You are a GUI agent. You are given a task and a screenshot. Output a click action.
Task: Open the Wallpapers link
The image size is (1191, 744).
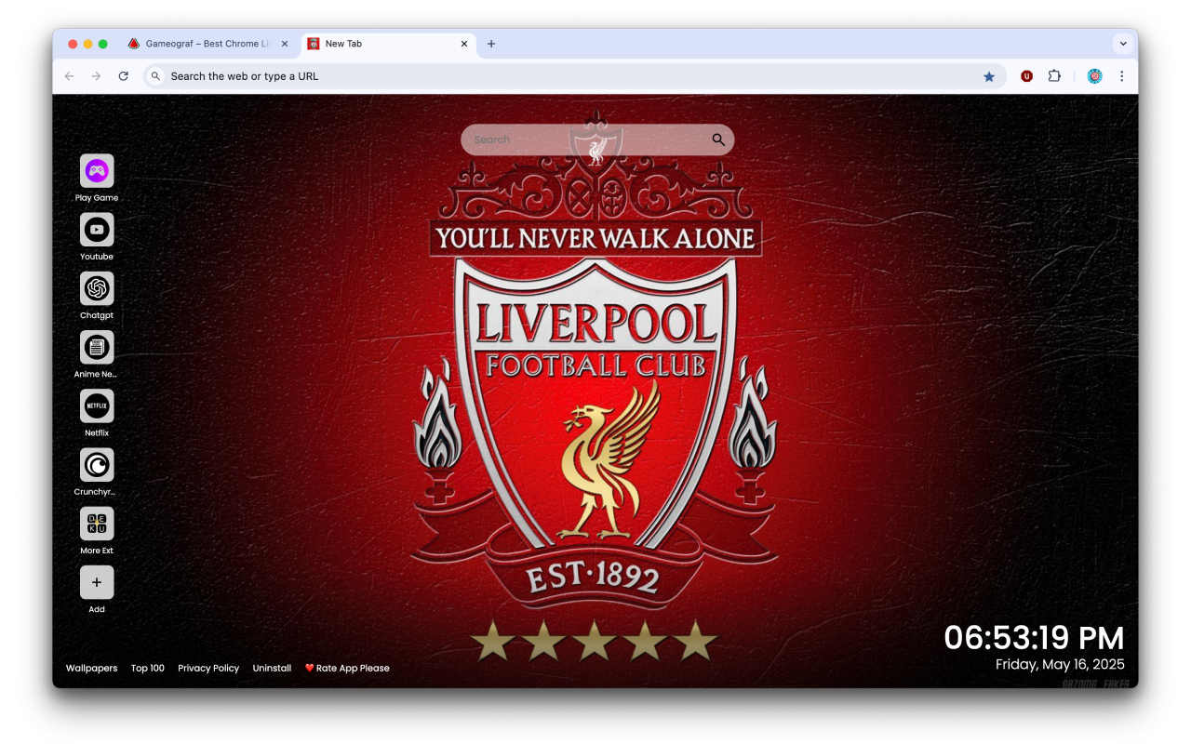pyautogui.click(x=91, y=668)
